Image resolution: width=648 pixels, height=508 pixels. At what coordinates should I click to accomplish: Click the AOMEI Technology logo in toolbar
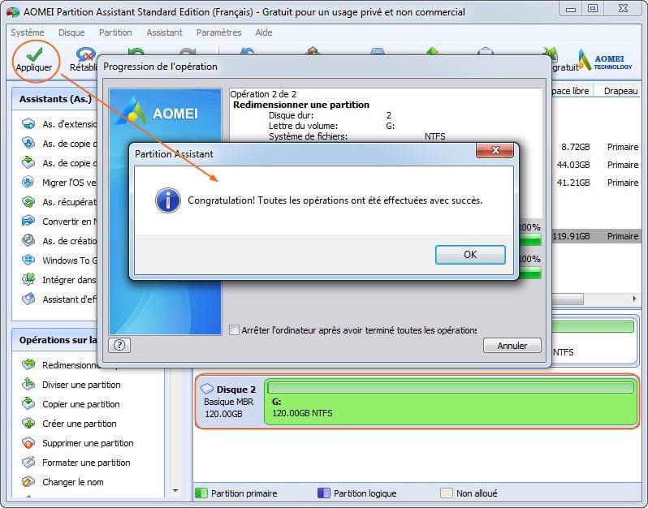[x=606, y=60]
